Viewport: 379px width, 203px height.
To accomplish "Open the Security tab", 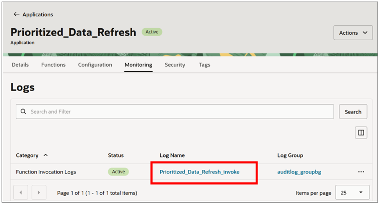I will click(x=175, y=65).
